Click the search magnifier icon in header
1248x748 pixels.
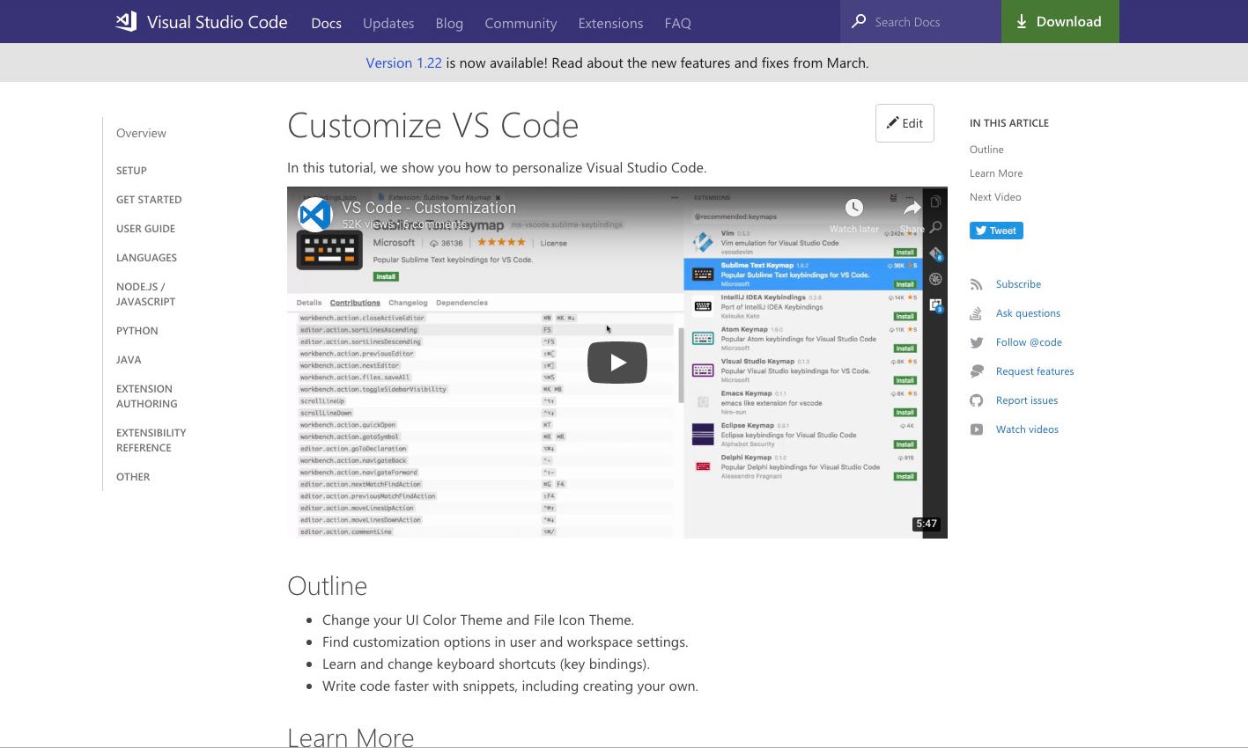click(x=859, y=21)
